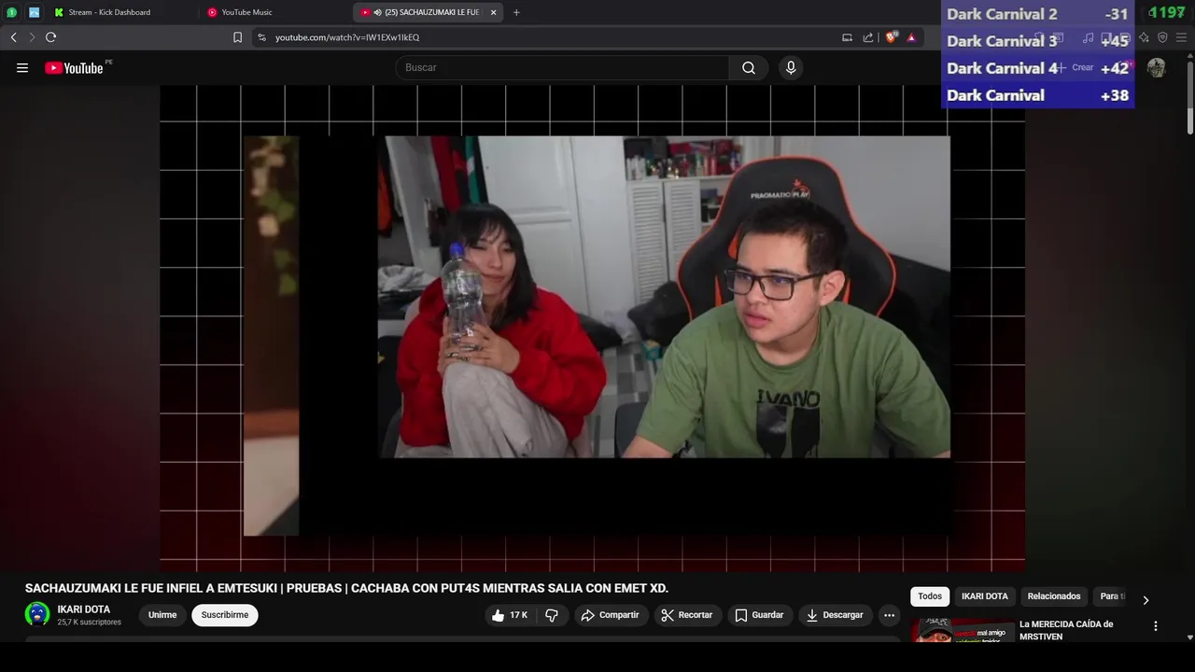Switch to the YouTube Music tab
Viewport: 1195px width, 672px height.
pyautogui.click(x=274, y=12)
